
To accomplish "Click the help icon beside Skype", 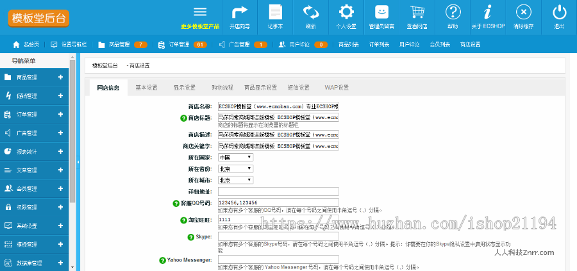I will [190, 237].
